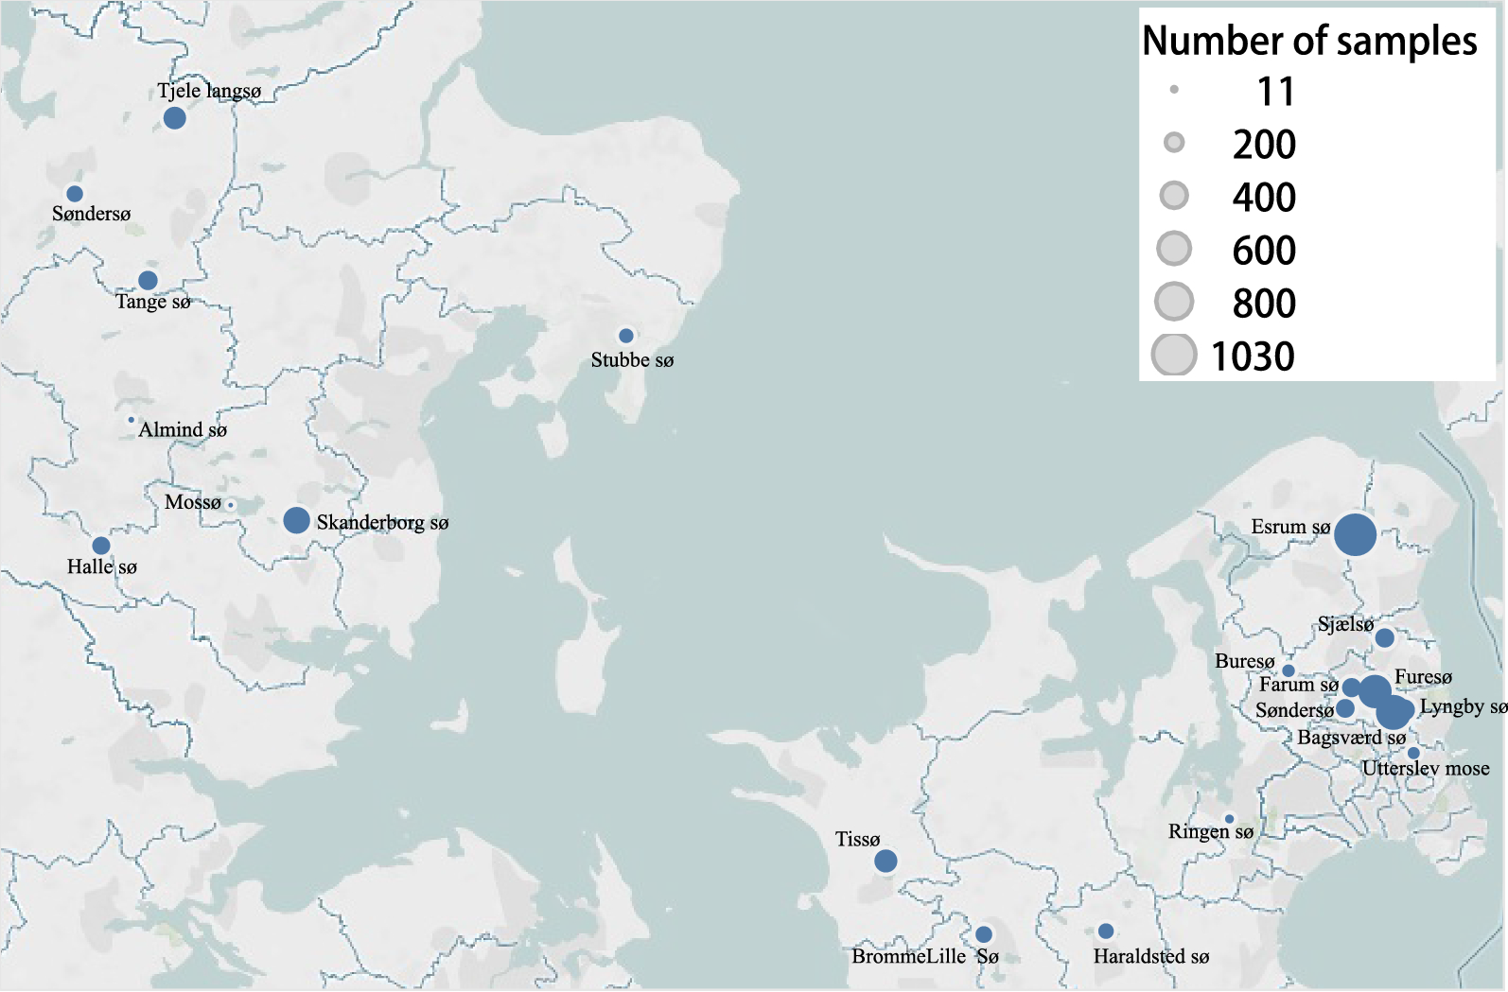Image resolution: width=1508 pixels, height=992 pixels.
Task: Click the 'Number of samples' legend title
Action: click(x=1309, y=41)
